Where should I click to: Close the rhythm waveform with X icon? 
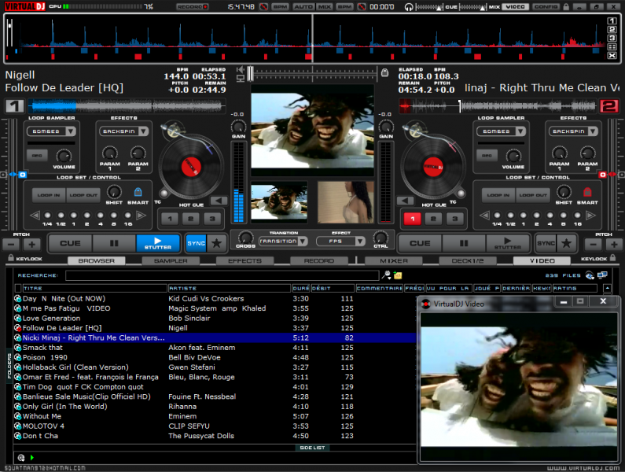(x=612, y=55)
